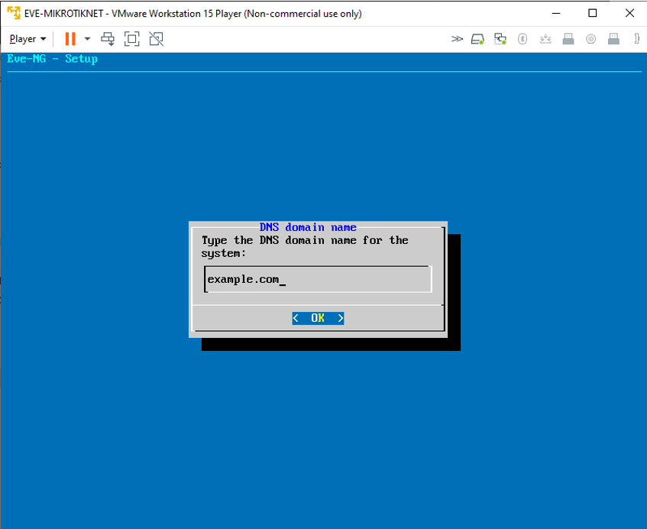Image resolution: width=647 pixels, height=529 pixels.
Task: Expand the power options dropdown arrow
Action: point(87,39)
